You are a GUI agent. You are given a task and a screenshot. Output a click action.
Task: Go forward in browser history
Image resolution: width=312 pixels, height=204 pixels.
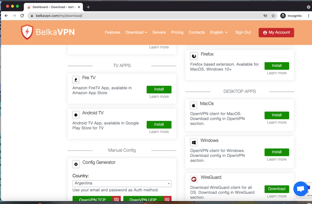pyautogui.click(x=14, y=16)
